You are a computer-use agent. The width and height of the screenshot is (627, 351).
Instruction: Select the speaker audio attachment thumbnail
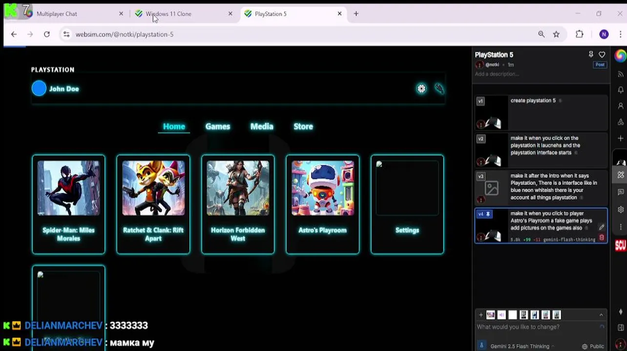(502, 315)
